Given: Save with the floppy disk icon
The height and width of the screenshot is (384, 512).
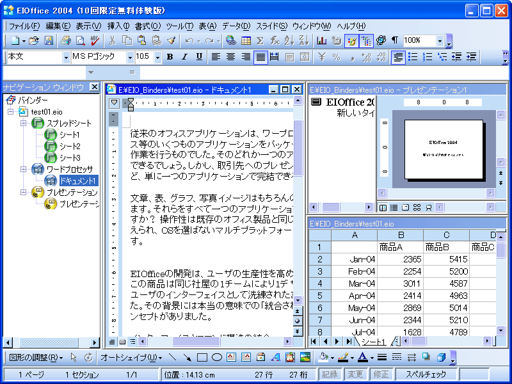Looking at the screenshot, I should coord(49,40).
